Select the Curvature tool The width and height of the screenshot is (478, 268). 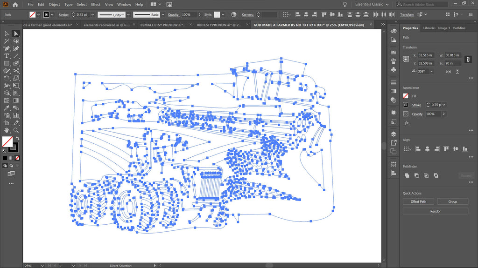tap(16, 48)
